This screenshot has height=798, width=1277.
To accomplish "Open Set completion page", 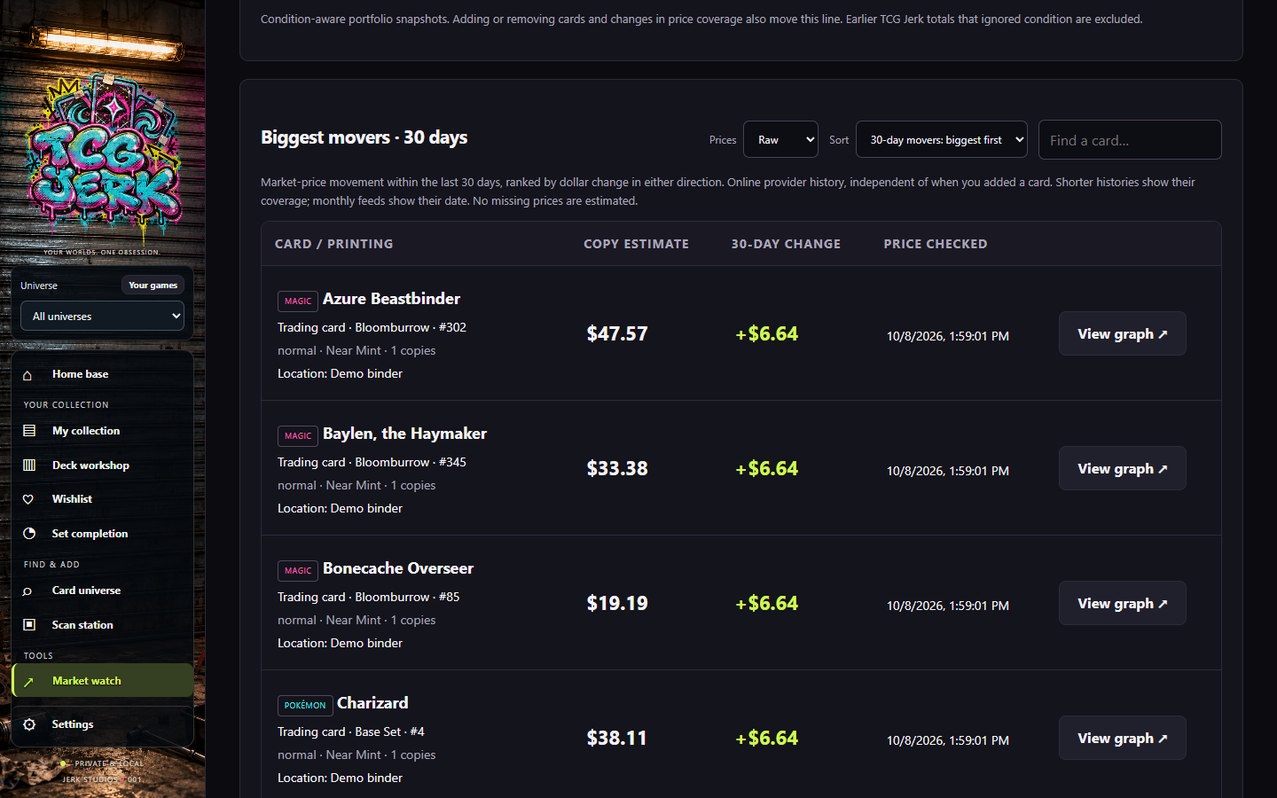I will click(x=103, y=534).
